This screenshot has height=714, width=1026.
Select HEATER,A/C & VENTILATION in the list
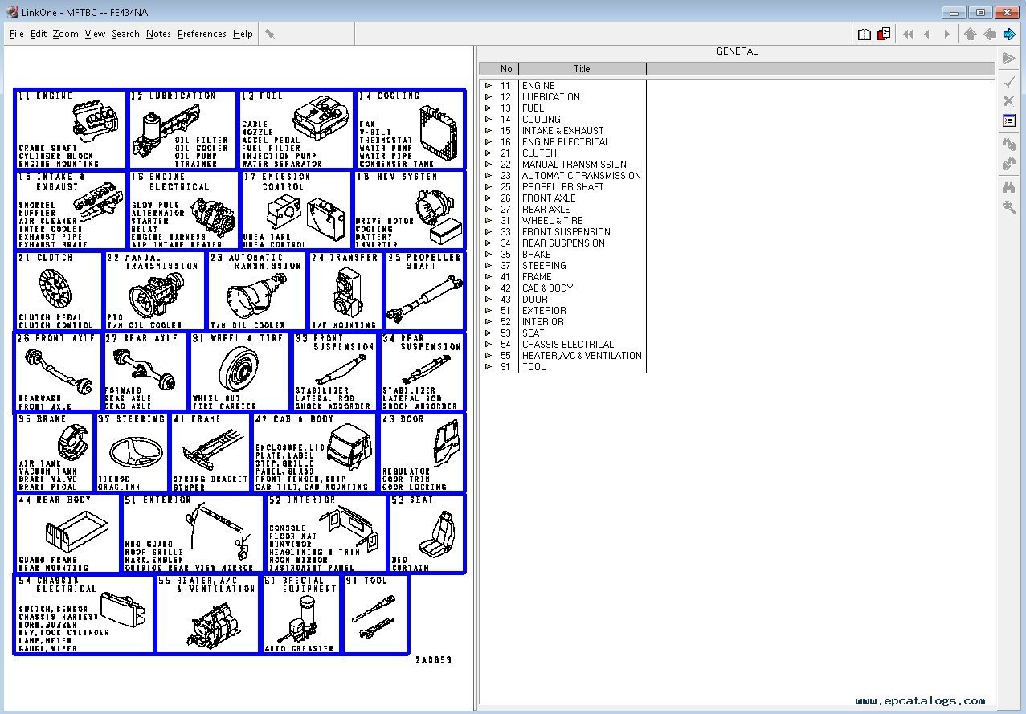coord(582,356)
